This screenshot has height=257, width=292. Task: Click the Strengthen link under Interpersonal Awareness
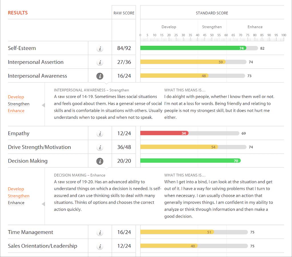[19, 104]
